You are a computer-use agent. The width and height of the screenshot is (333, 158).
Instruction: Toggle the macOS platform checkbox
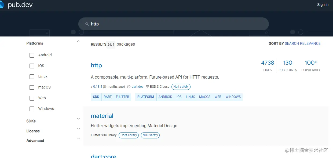(32, 87)
